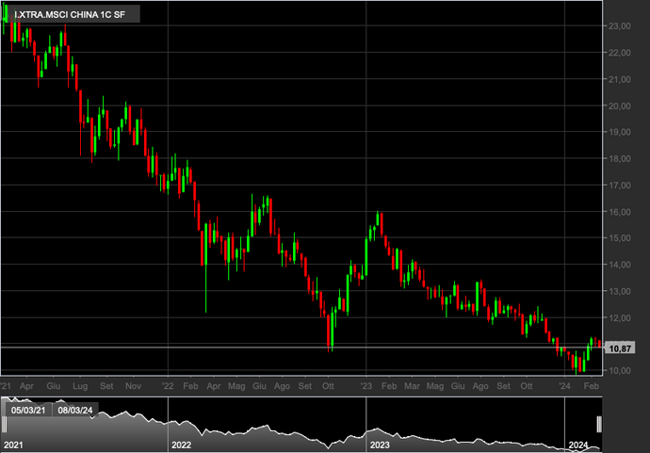This screenshot has height=453, width=650.
Task: Click the '23 year marker on date axis
Action: coord(367,386)
